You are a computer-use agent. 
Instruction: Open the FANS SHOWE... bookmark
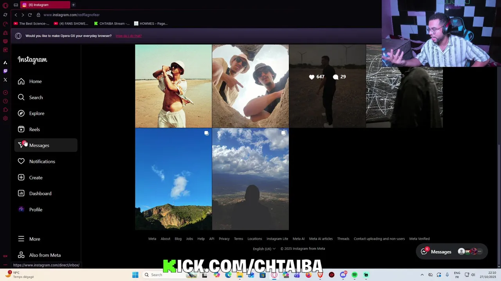(71, 23)
